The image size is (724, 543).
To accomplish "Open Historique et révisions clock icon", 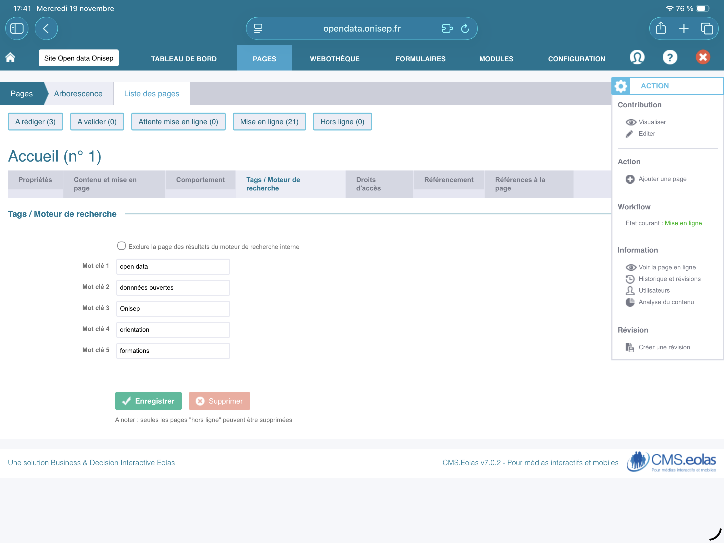I will (x=630, y=279).
